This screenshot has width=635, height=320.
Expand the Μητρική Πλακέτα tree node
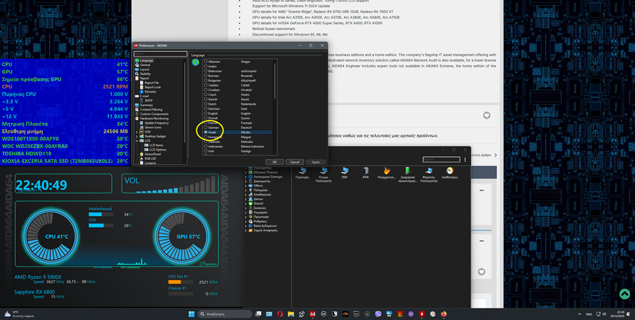tap(246, 173)
